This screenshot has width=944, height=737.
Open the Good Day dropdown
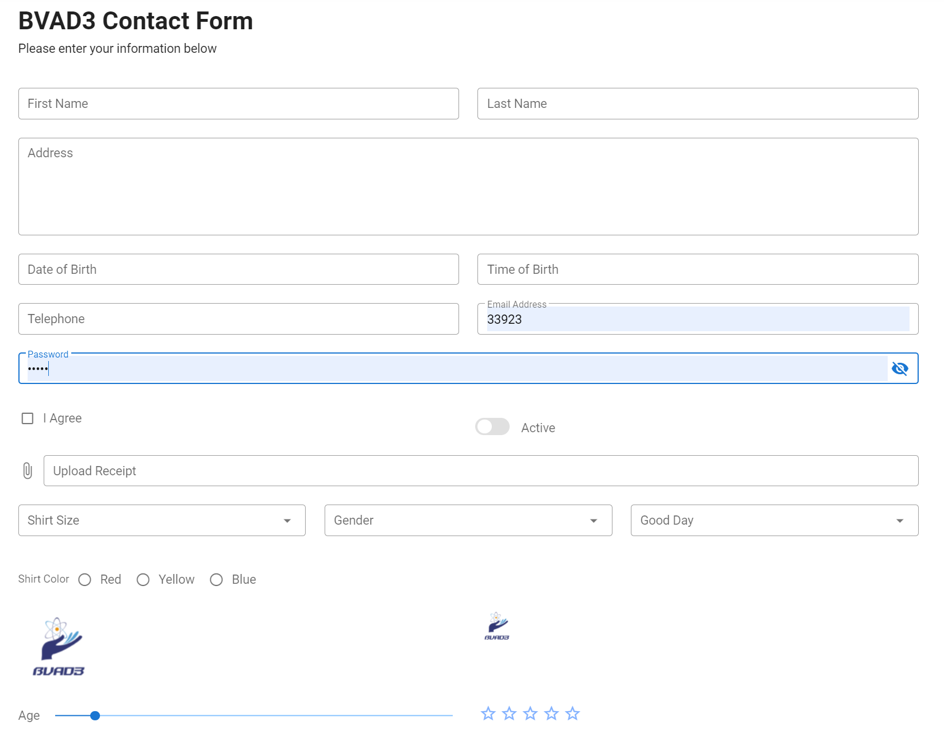(774, 521)
